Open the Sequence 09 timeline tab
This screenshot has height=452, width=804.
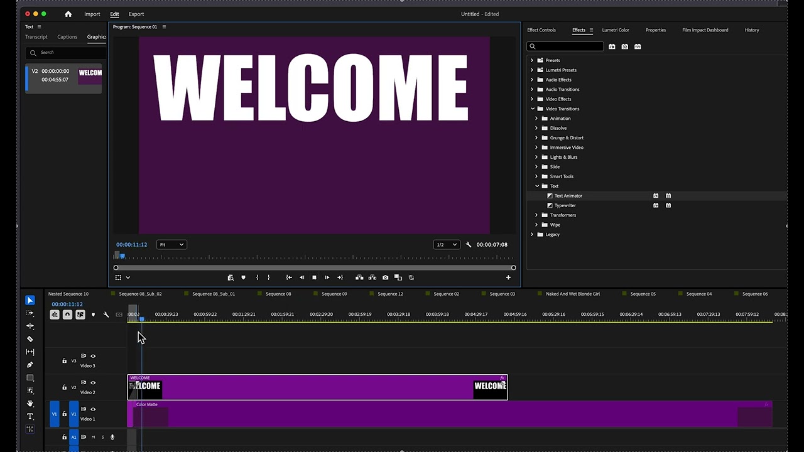[334, 294]
